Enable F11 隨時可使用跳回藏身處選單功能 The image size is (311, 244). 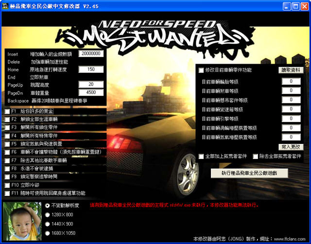[7, 193]
